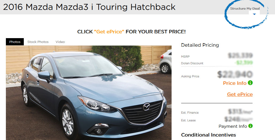
Task: Click the blue arrow under Structure My Deal
Action: point(254,14)
